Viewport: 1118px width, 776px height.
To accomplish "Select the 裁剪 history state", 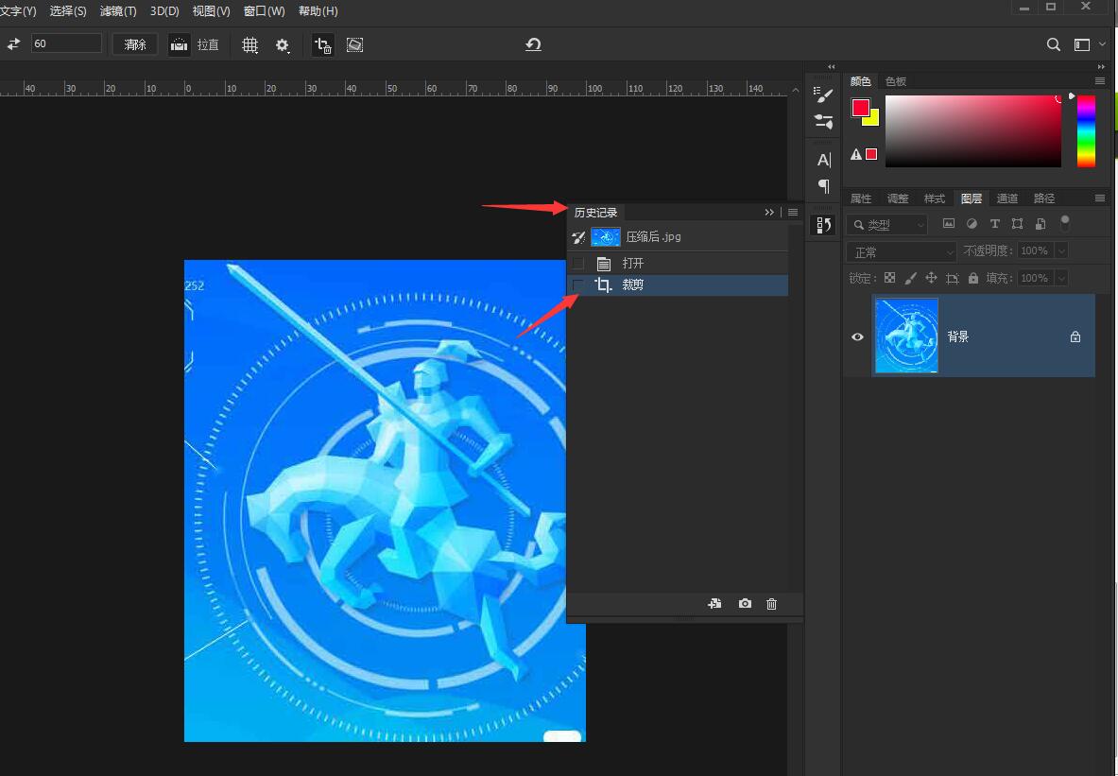I will point(633,285).
